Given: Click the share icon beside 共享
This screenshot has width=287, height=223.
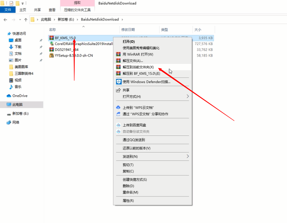Looking at the screenshot, I should 119,90.
